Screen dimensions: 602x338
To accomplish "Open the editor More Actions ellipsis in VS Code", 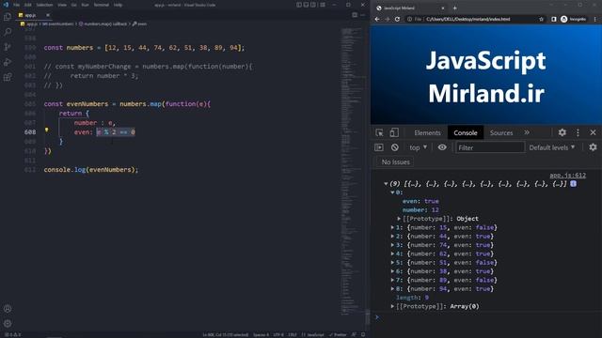I will pyautogui.click(x=362, y=15).
